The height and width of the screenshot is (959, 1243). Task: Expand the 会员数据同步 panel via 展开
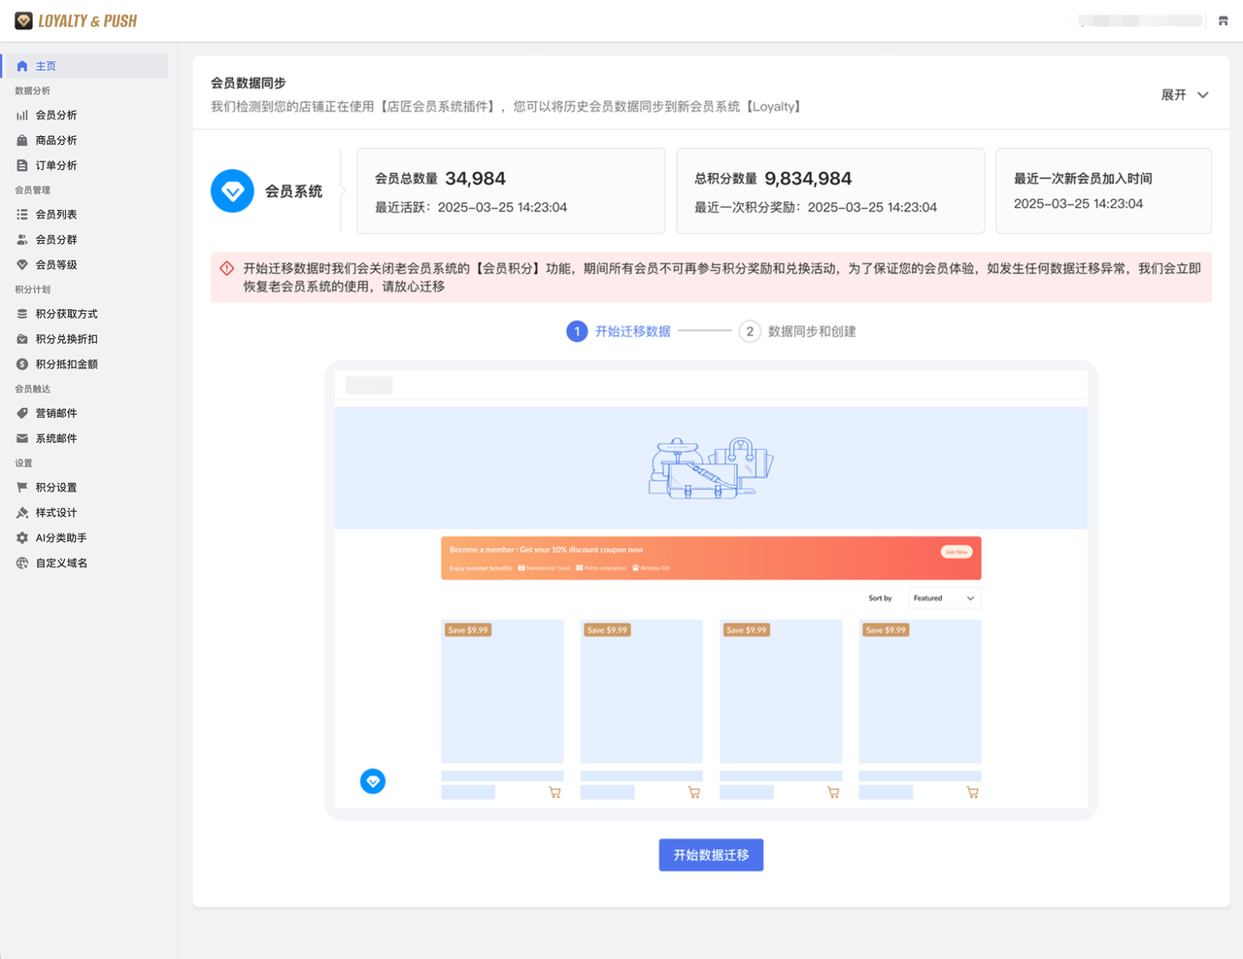1174,95
